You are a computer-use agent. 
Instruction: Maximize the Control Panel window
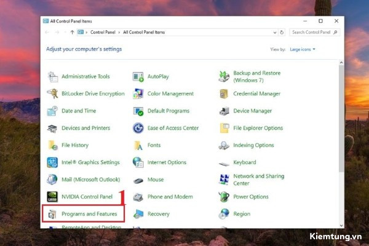320,21
